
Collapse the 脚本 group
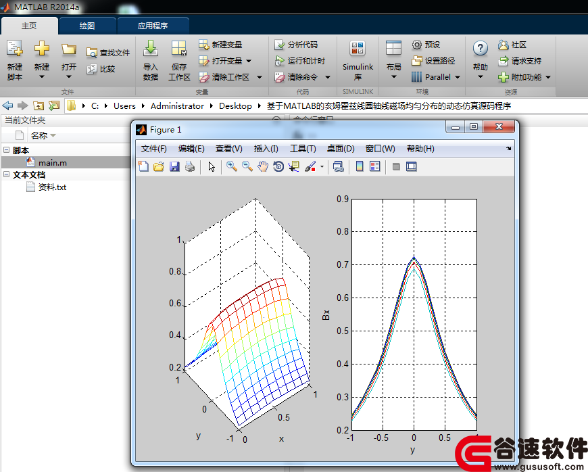tap(6, 149)
